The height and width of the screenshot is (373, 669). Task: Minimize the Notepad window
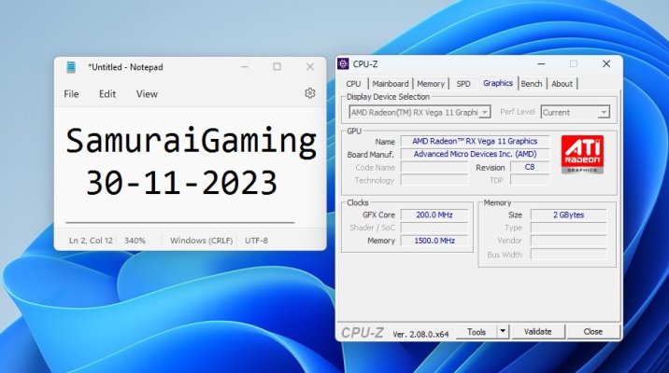[245, 67]
